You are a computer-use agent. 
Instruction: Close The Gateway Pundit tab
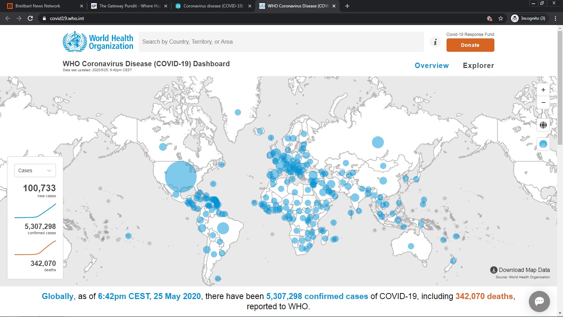click(x=166, y=6)
